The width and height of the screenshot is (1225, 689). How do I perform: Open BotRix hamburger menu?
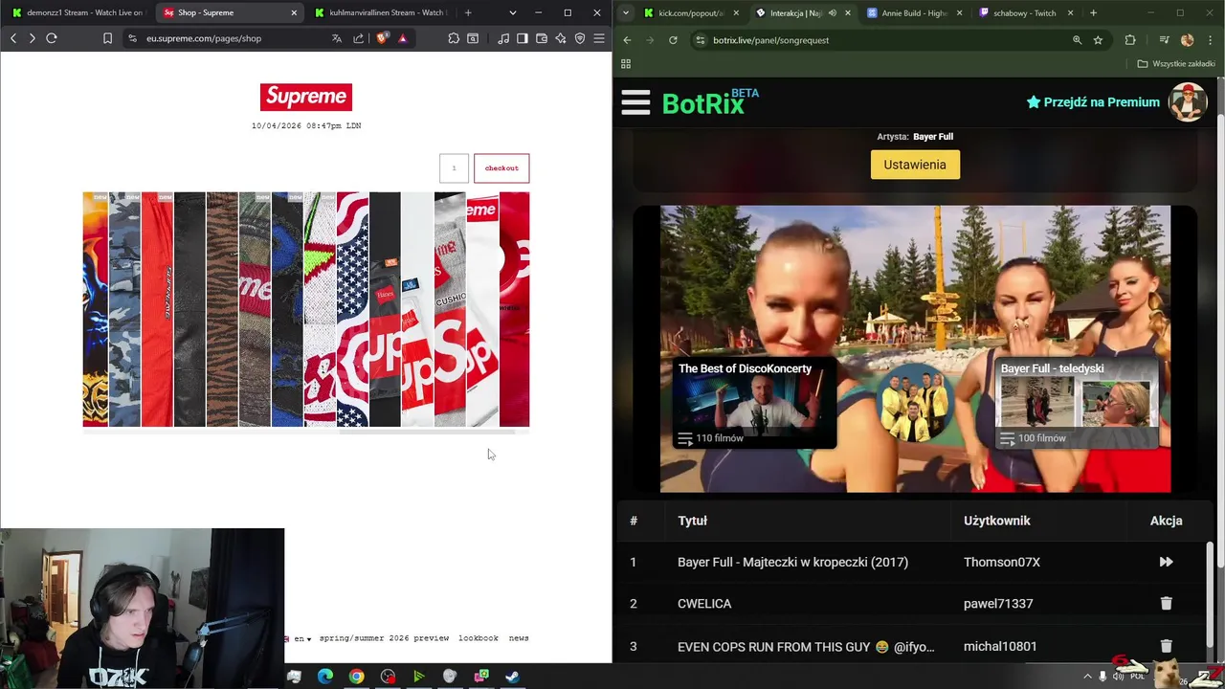(x=635, y=102)
